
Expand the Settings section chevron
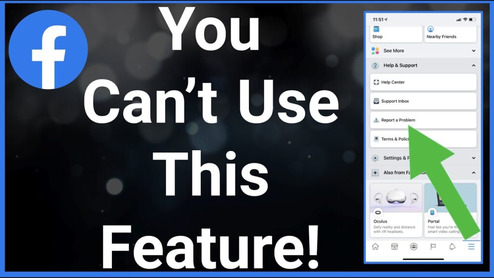[x=474, y=158]
